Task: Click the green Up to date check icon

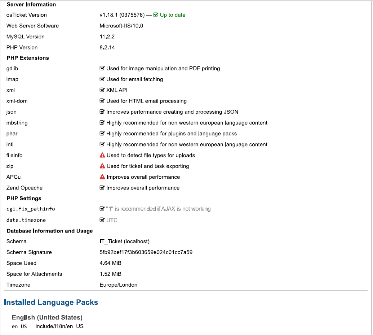Action: tap(156, 15)
